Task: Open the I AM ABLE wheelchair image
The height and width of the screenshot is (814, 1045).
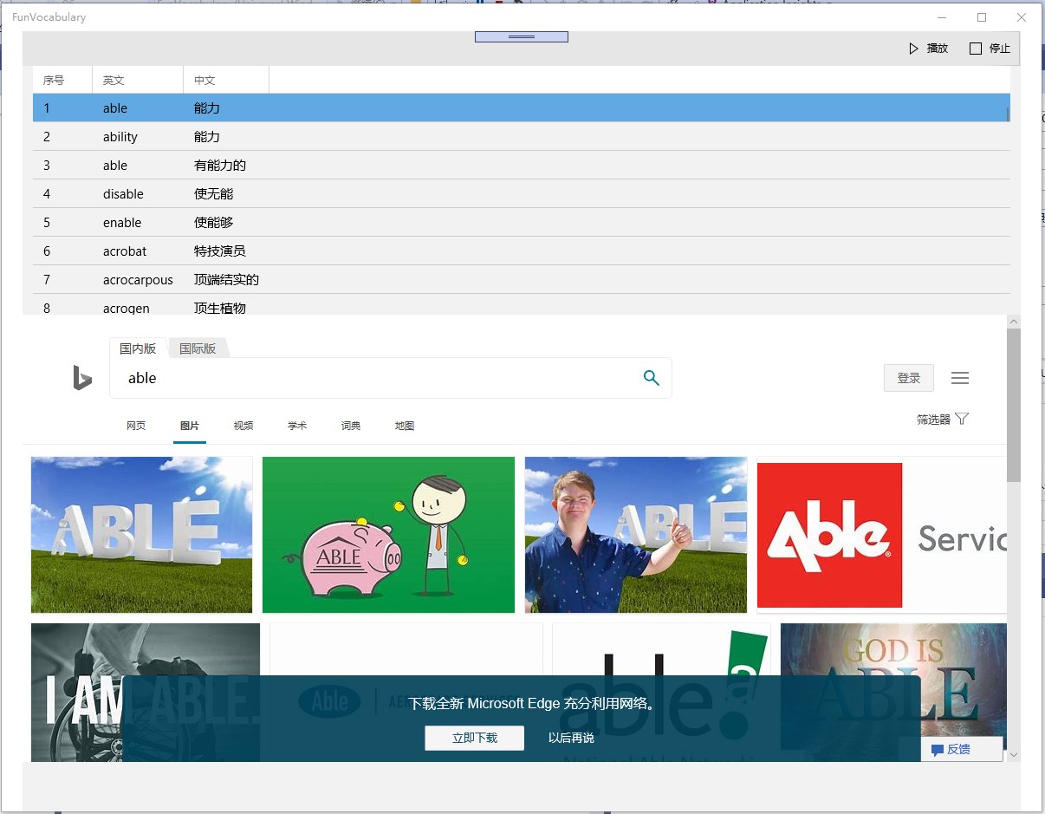Action: click(146, 693)
